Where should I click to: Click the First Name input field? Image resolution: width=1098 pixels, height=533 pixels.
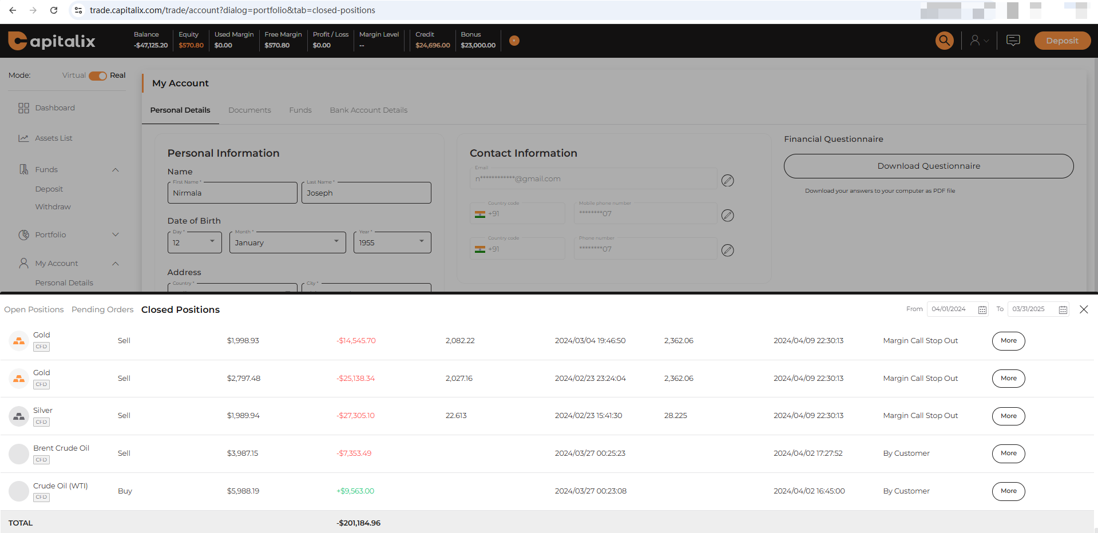tap(232, 193)
